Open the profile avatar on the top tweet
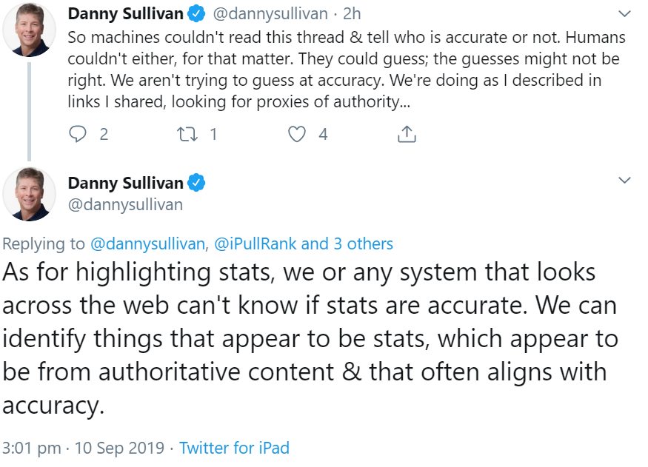 coord(30,30)
